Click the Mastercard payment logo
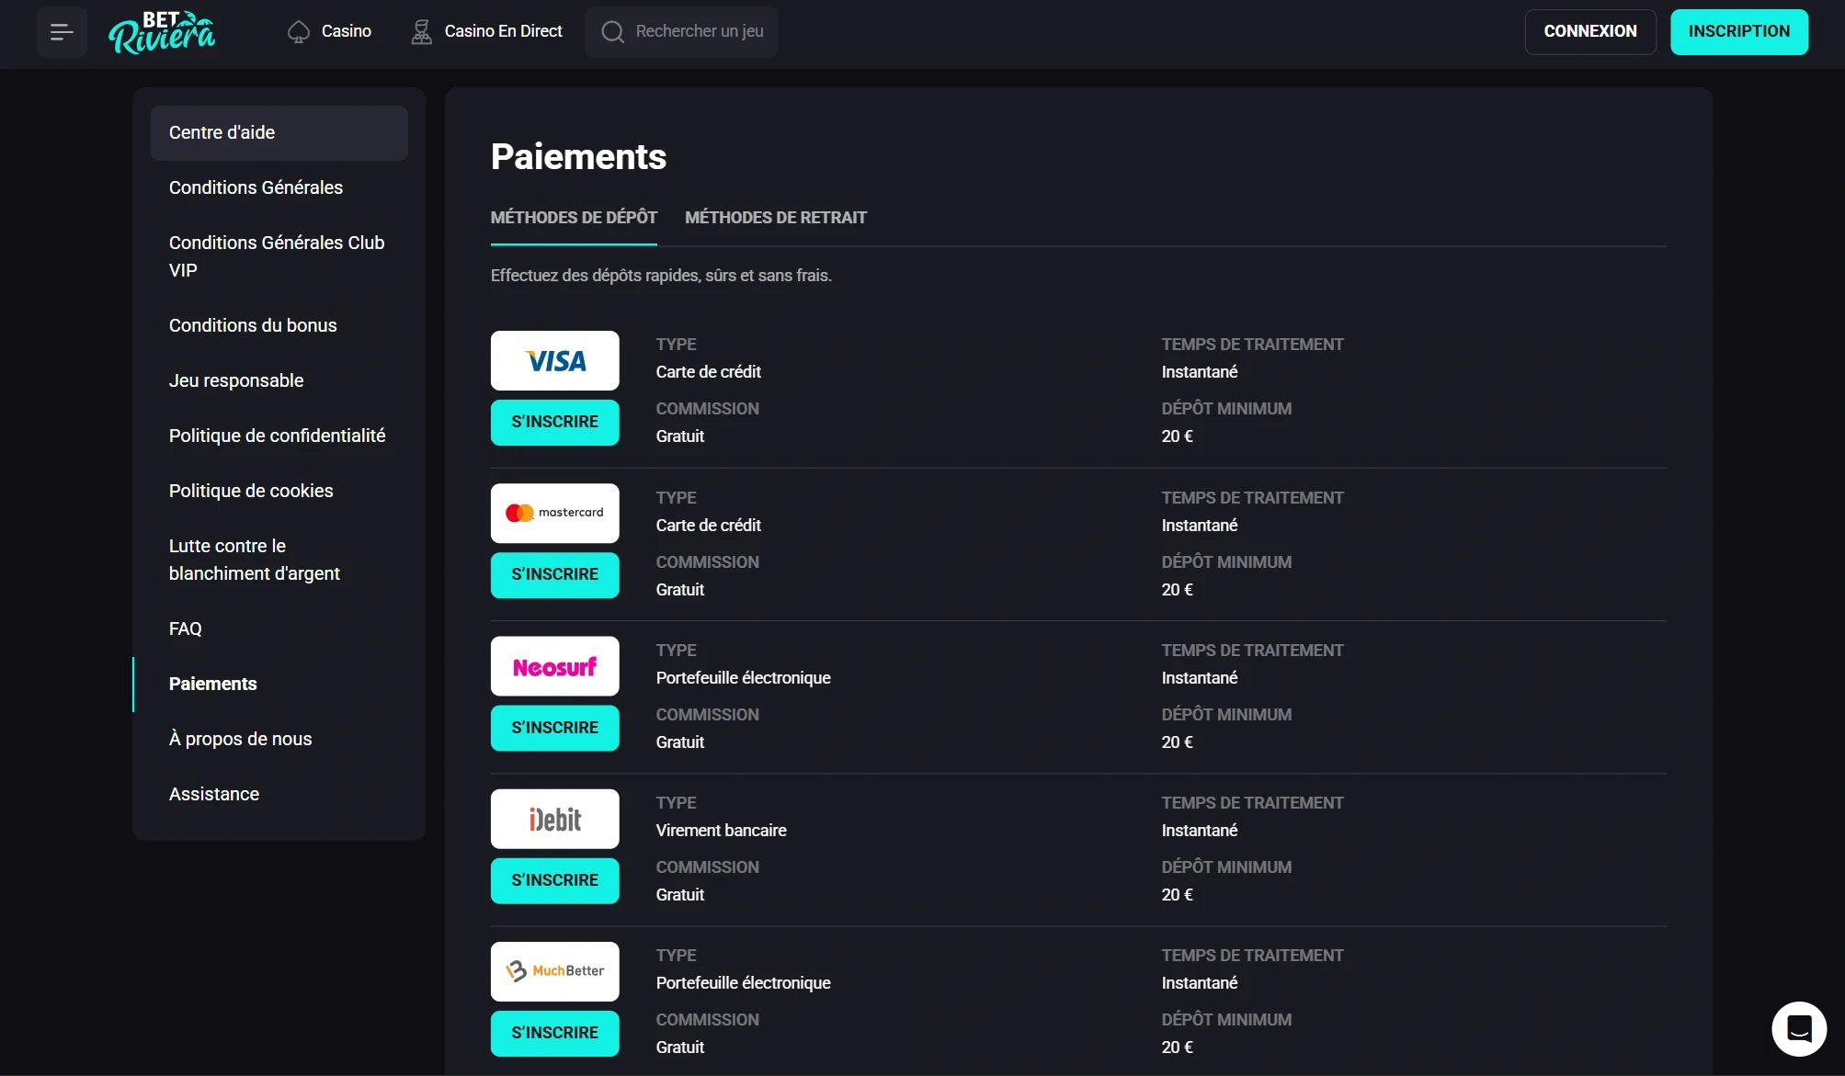The image size is (1845, 1076). point(554,514)
